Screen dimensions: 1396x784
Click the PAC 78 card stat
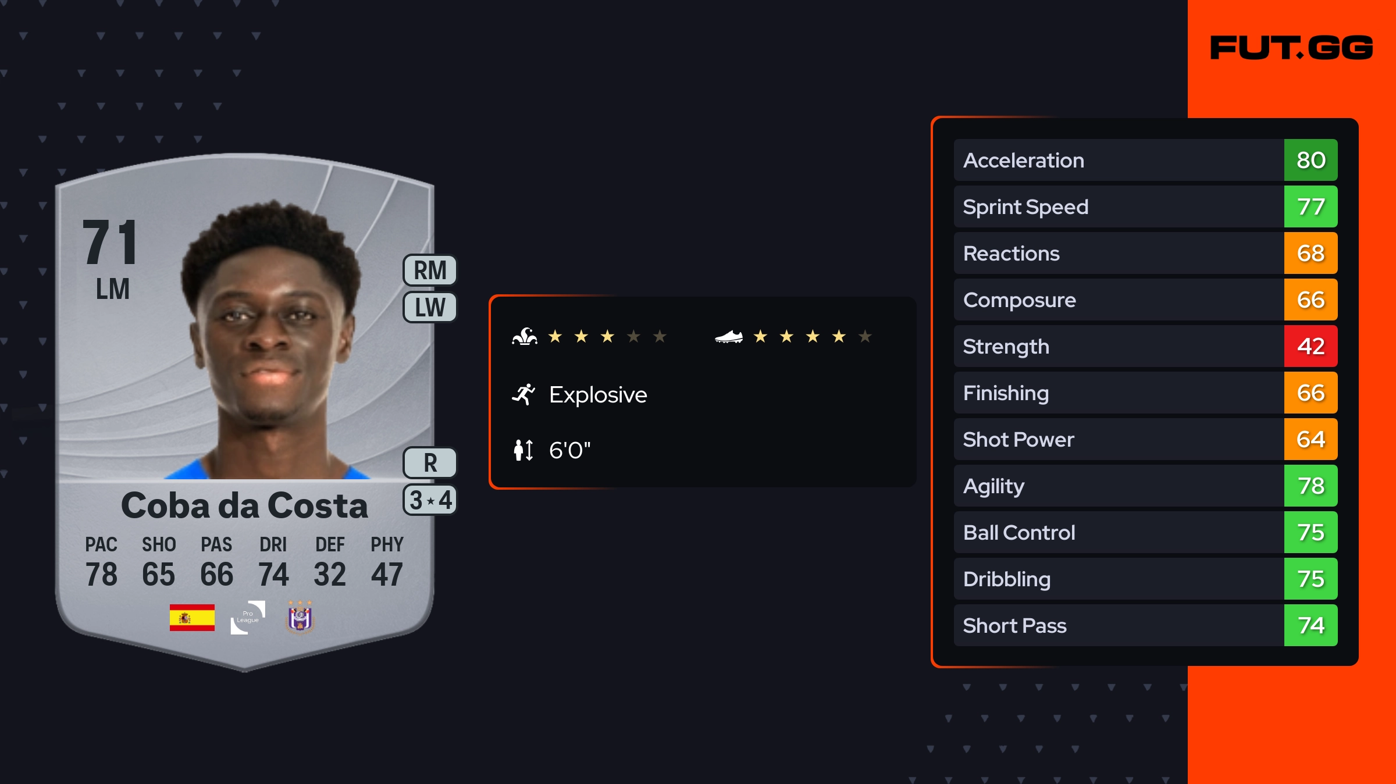101,562
